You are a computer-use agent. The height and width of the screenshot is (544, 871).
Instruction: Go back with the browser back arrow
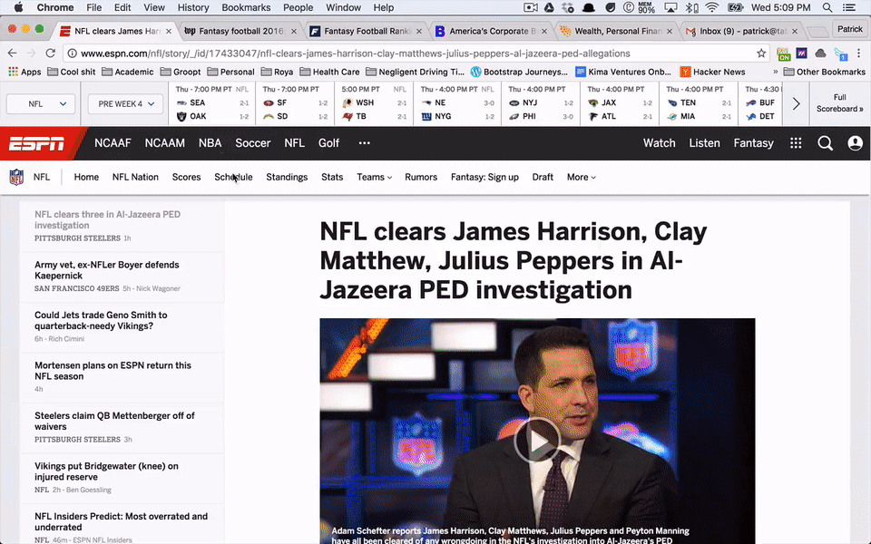12,53
